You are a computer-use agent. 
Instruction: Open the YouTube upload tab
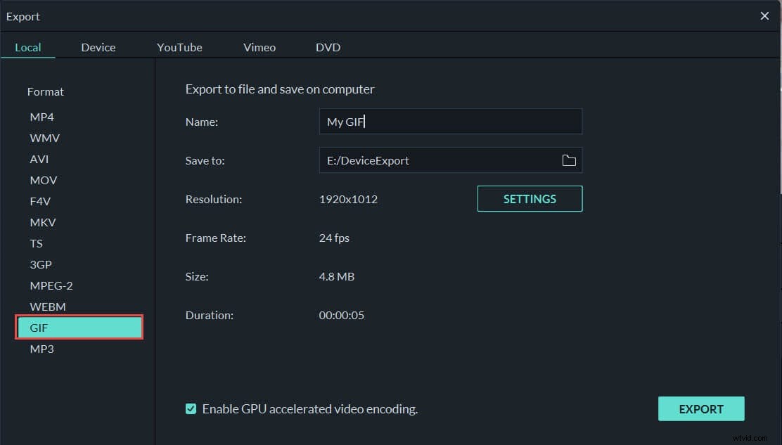tap(179, 47)
